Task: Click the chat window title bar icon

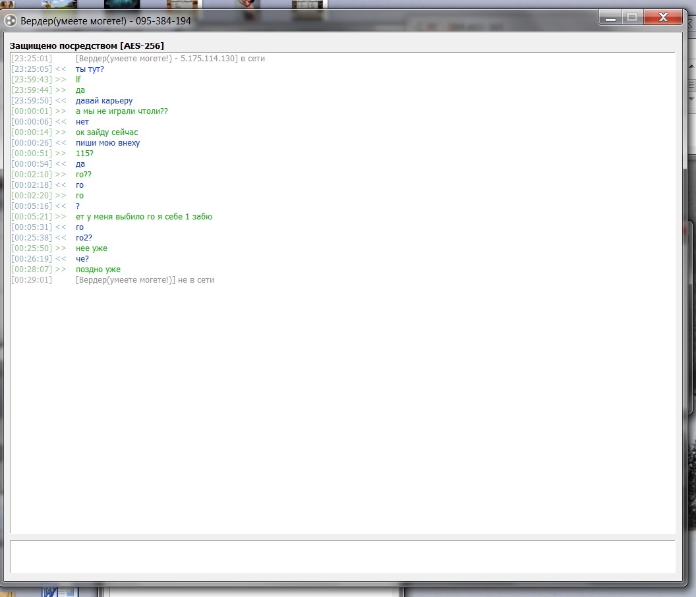Action: coord(10,21)
